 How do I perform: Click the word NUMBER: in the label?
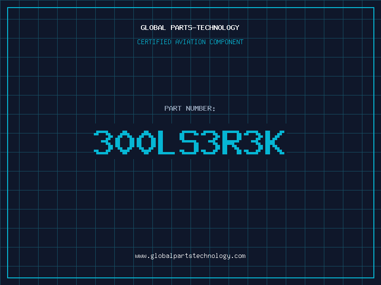pyautogui.click(x=201, y=108)
